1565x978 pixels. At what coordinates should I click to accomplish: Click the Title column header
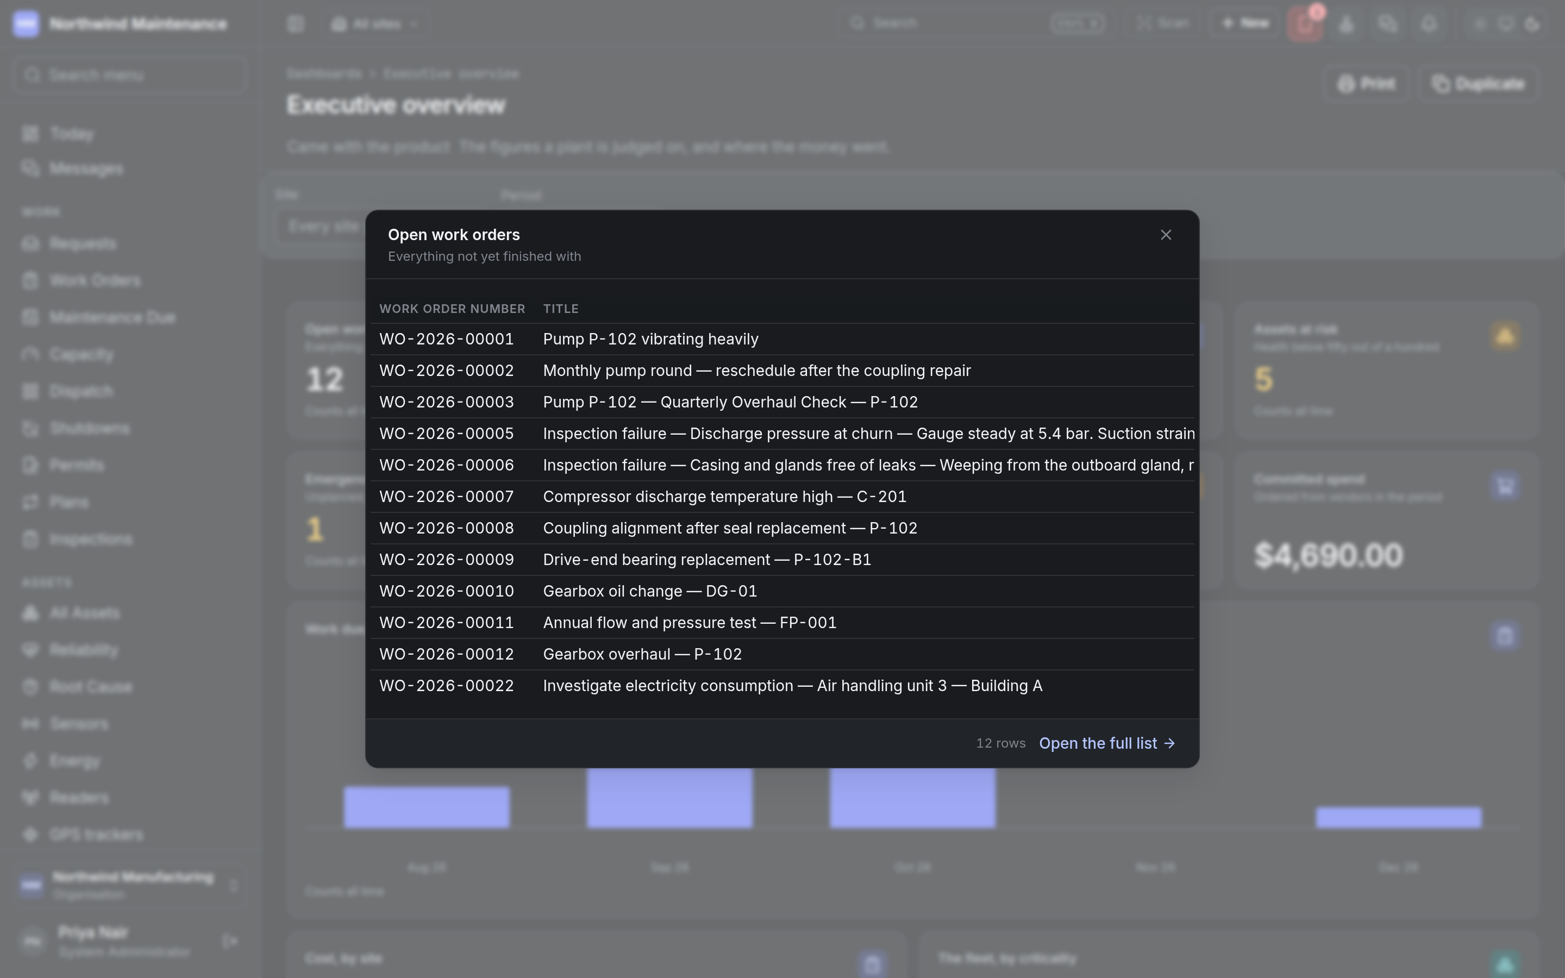click(x=561, y=309)
